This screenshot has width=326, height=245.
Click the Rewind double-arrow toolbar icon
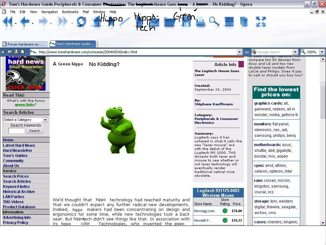pos(8,22)
